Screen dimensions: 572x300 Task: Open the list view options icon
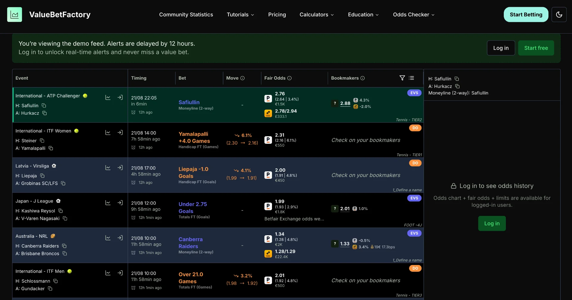coord(411,78)
